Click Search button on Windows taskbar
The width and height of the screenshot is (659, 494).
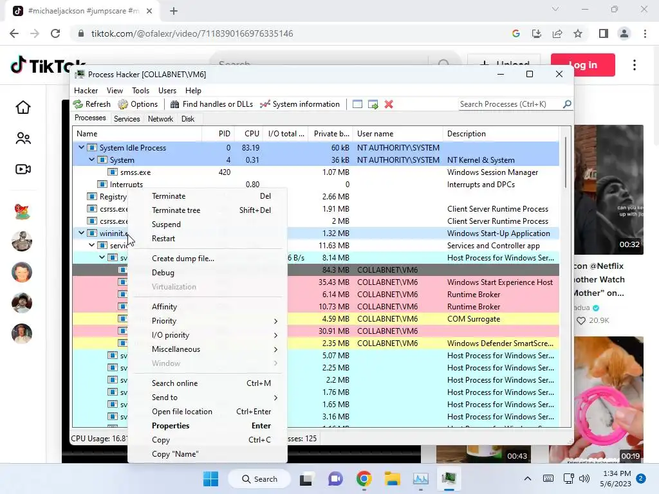point(259,479)
